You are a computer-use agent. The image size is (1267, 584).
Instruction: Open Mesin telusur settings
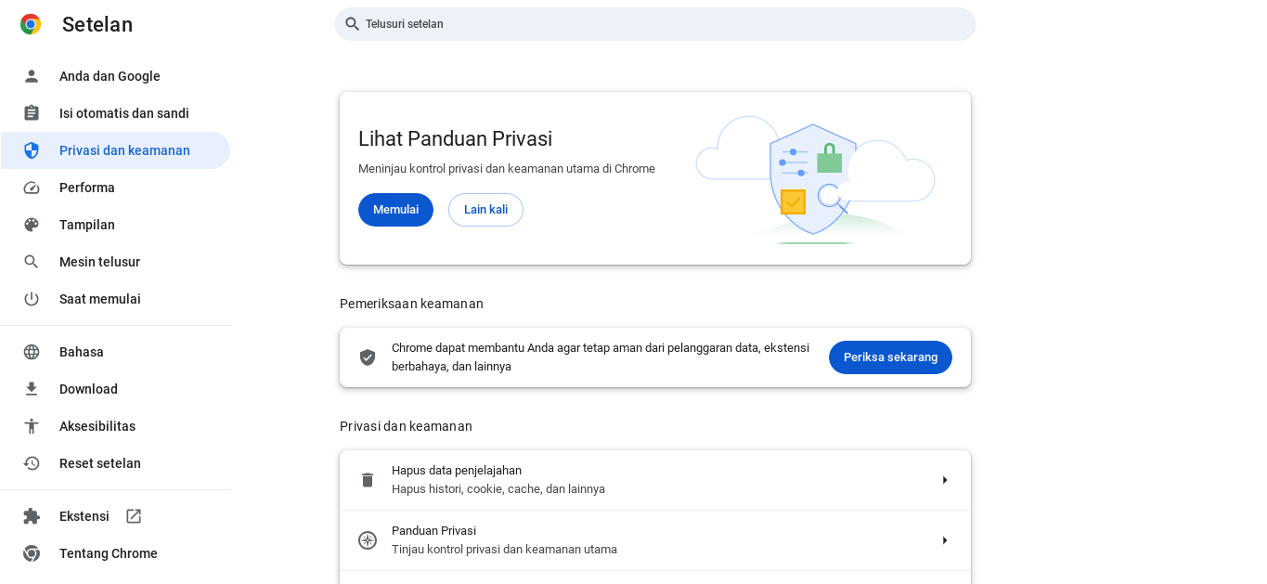(115, 262)
